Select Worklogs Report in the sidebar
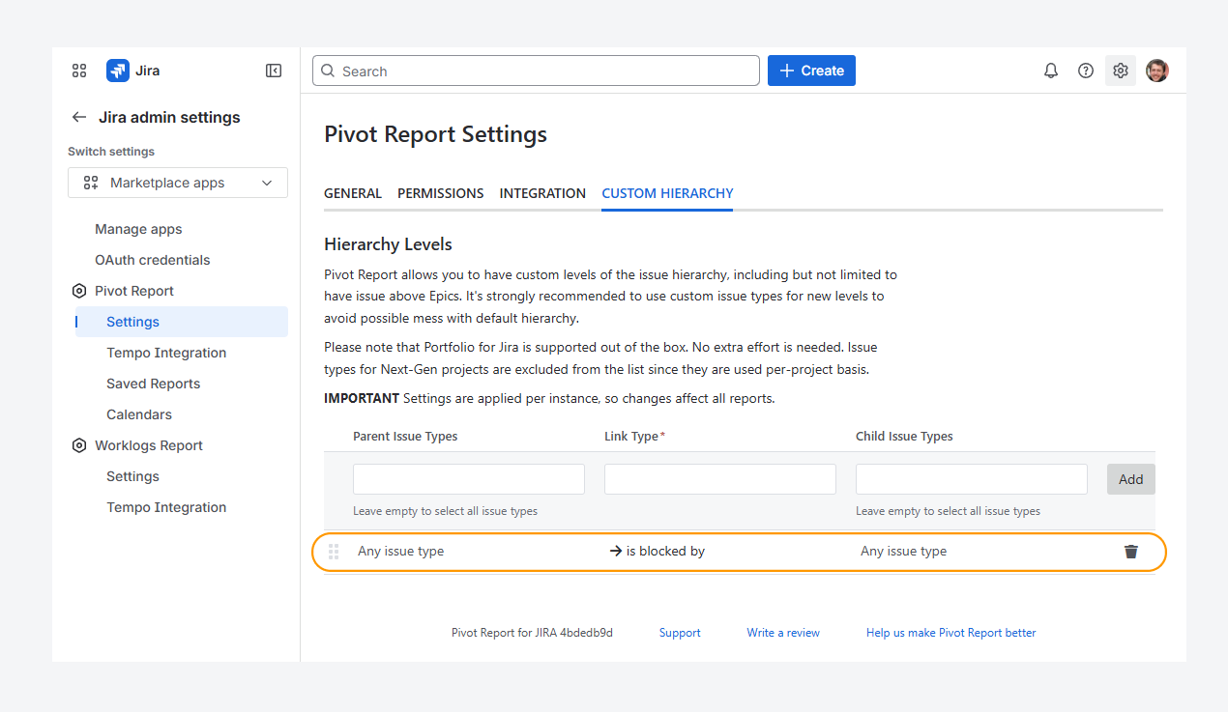The height and width of the screenshot is (712, 1228). 149,445
